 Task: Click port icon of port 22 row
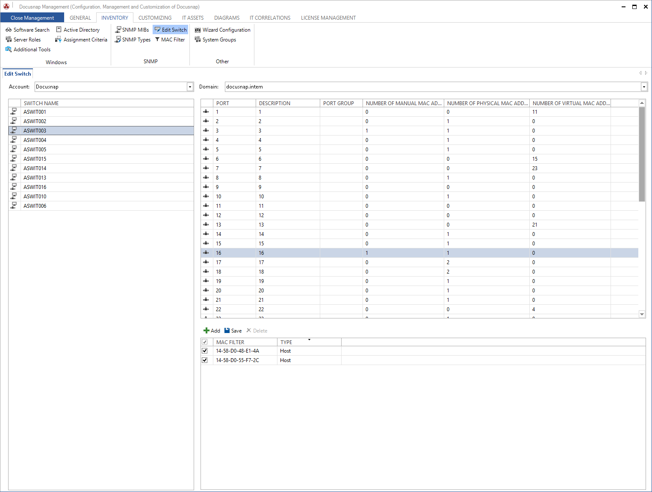click(x=206, y=309)
